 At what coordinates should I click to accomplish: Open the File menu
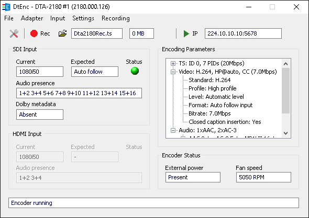click(x=9, y=18)
